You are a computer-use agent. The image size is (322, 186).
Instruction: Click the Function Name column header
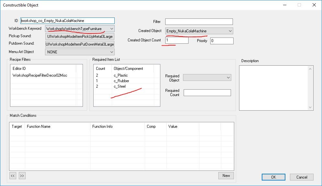click(x=58, y=126)
